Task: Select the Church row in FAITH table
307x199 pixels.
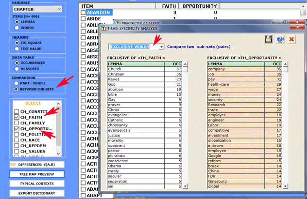Action: point(144,69)
